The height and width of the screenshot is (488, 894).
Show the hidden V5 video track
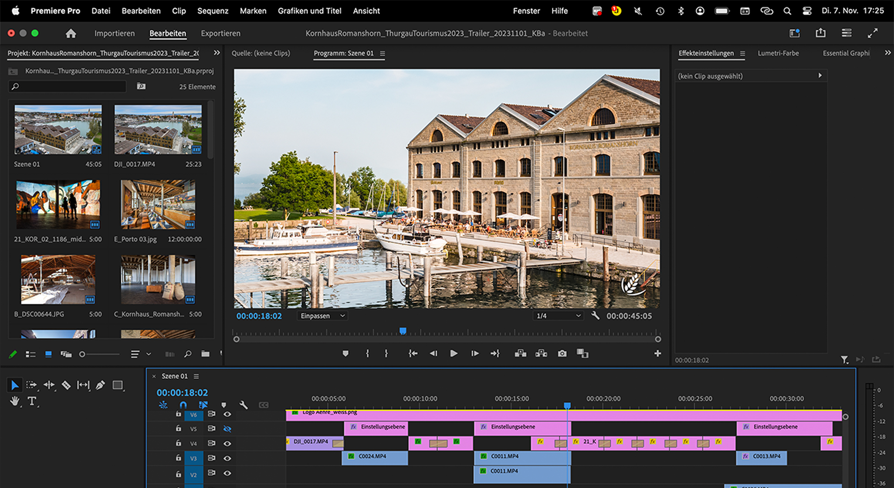click(227, 429)
